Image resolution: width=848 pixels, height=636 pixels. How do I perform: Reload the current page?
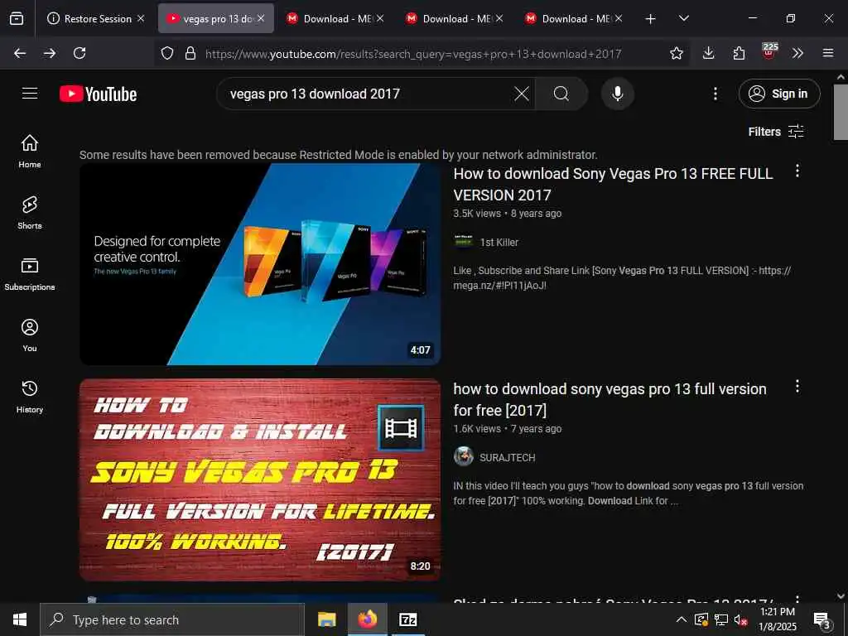(x=79, y=53)
